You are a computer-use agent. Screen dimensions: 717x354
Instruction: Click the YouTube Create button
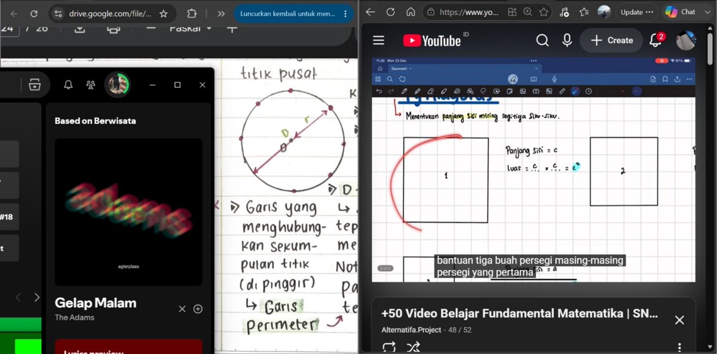tap(611, 41)
